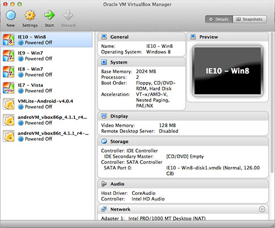Select the IE9 - Win7 OS icon
Viewport: 275px width, 228px height.
click(8, 56)
